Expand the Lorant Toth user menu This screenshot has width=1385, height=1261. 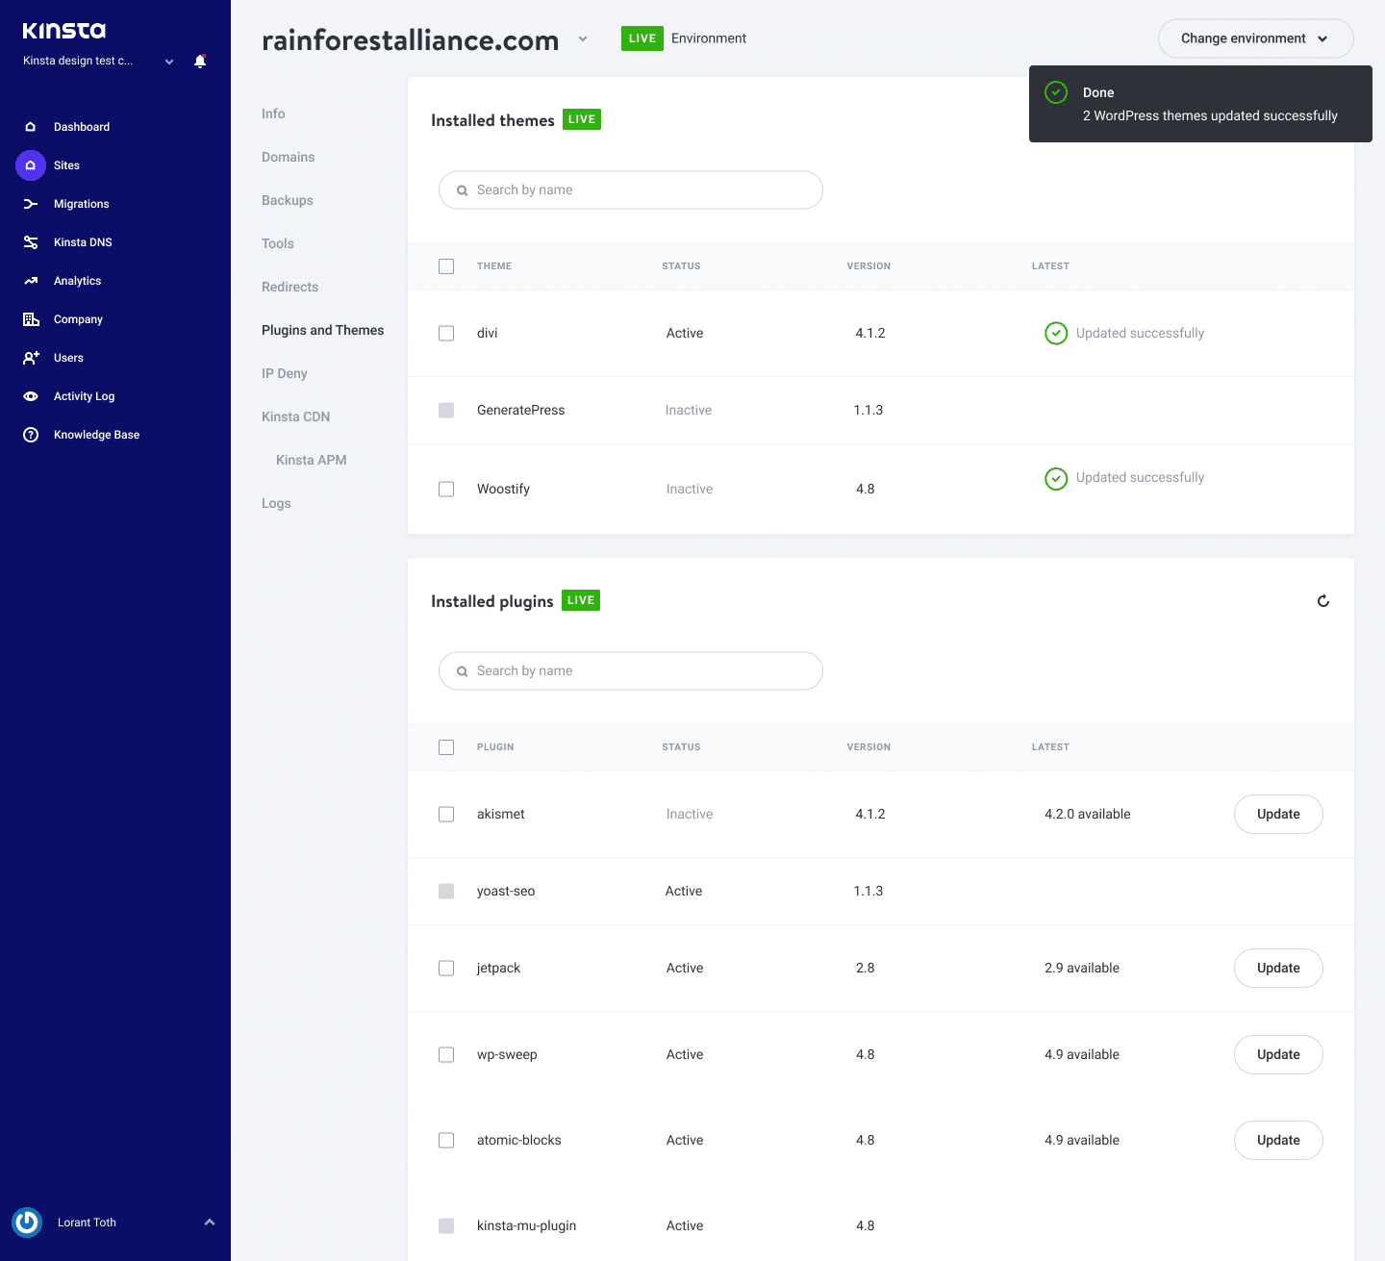210,1223
